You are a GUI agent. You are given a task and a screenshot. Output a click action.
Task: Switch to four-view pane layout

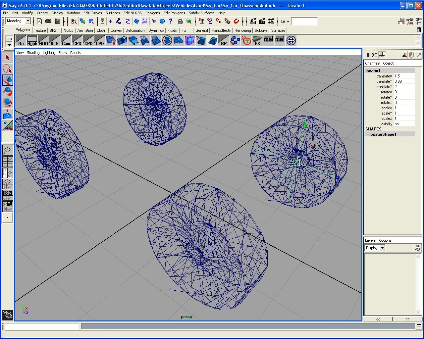[x=7, y=162]
